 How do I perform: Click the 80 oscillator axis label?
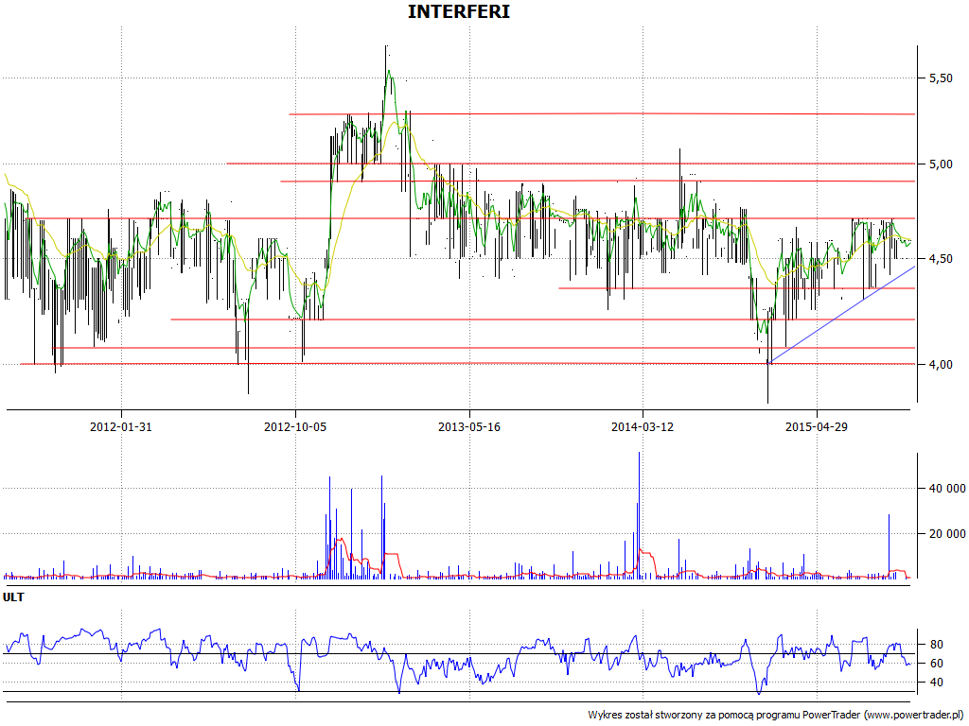(936, 645)
